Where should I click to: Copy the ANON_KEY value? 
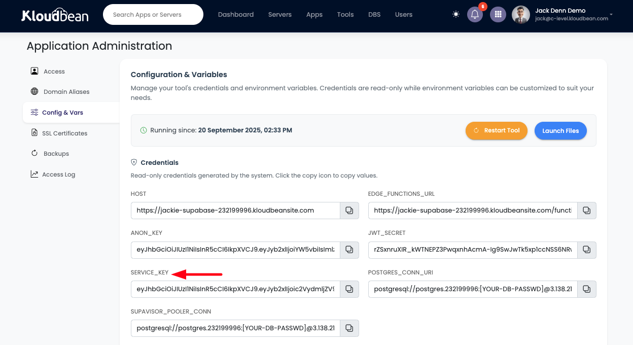(x=349, y=250)
